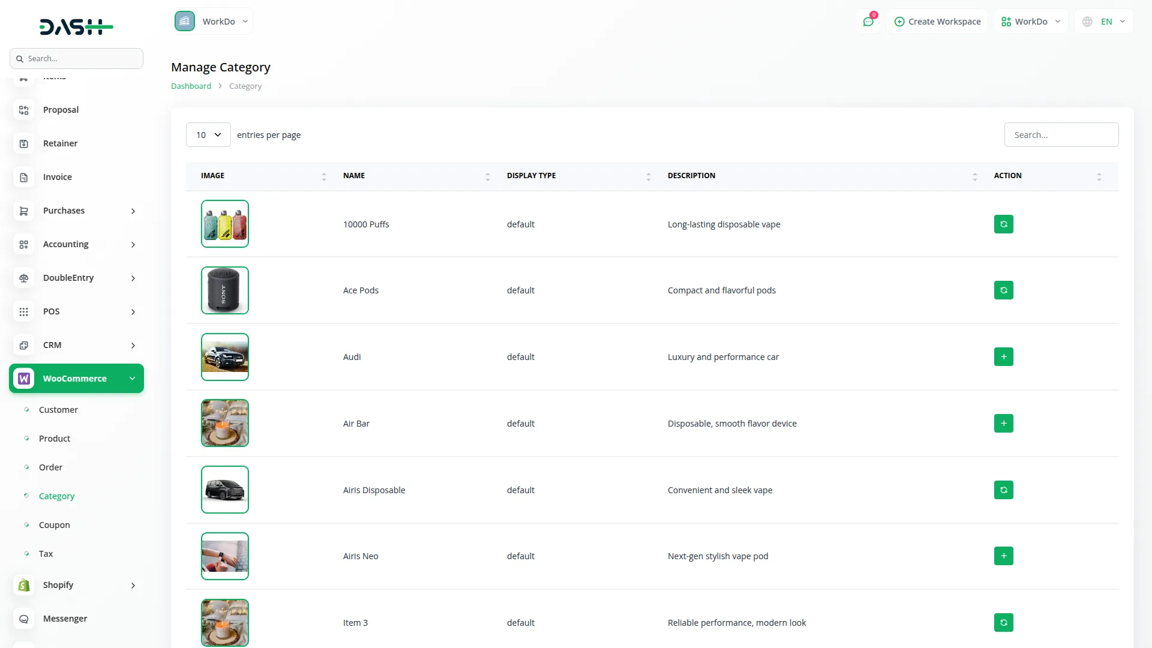Open the Dashboard breadcrumb link
The image size is (1152, 648).
[190, 86]
